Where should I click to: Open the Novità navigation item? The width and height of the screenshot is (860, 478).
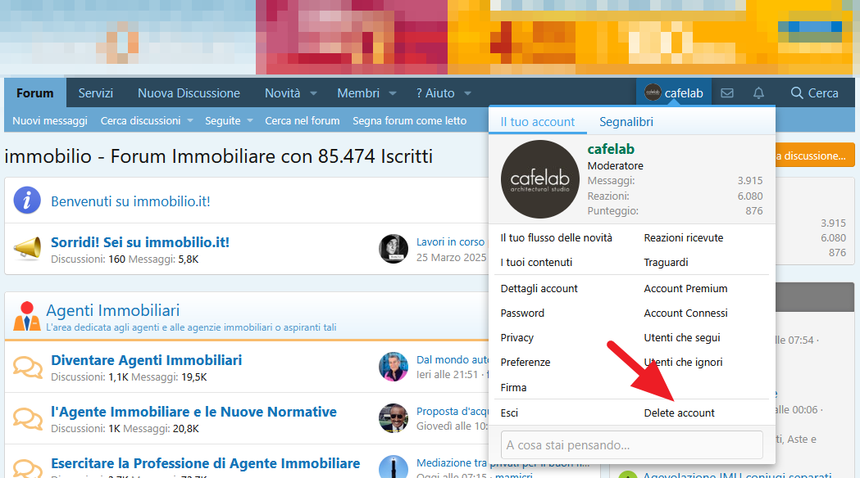pyautogui.click(x=283, y=93)
